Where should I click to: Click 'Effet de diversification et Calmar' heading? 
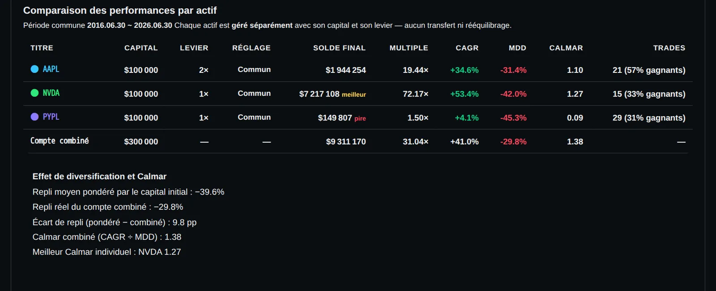[99, 177]
